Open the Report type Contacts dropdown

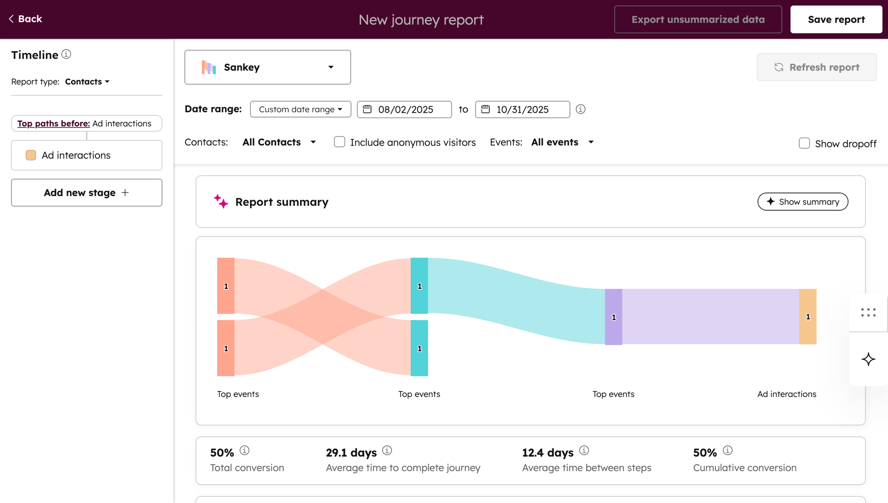(x=87, y=82)
